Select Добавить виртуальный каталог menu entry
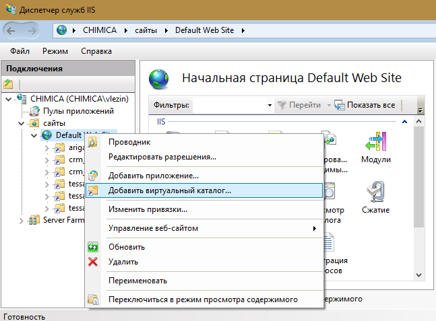Screen dimensions: 436x321 click(169, 190)
